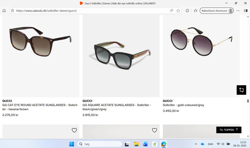Screen dimensions: 250x148
Task: Show hidden system tray icons chevron
Action: coord(196,144)
